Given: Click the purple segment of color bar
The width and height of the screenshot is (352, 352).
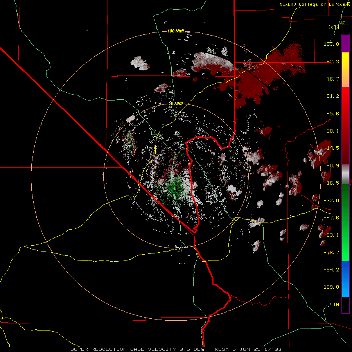Looking at the screenshot, I should 345,43.
